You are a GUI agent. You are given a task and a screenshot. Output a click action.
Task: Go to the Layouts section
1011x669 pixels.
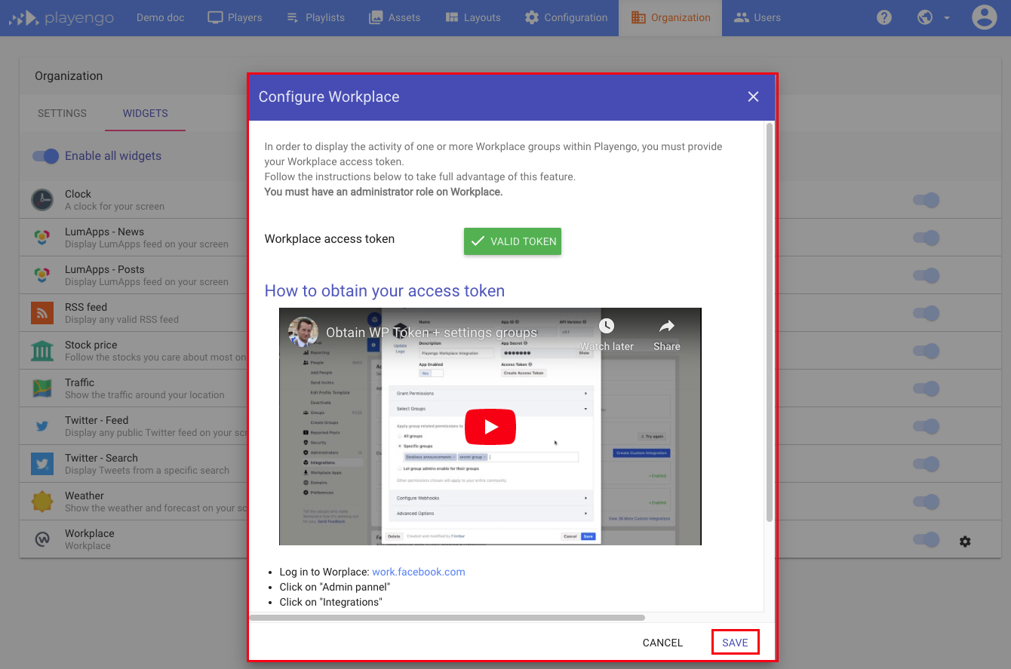(472, 17)
